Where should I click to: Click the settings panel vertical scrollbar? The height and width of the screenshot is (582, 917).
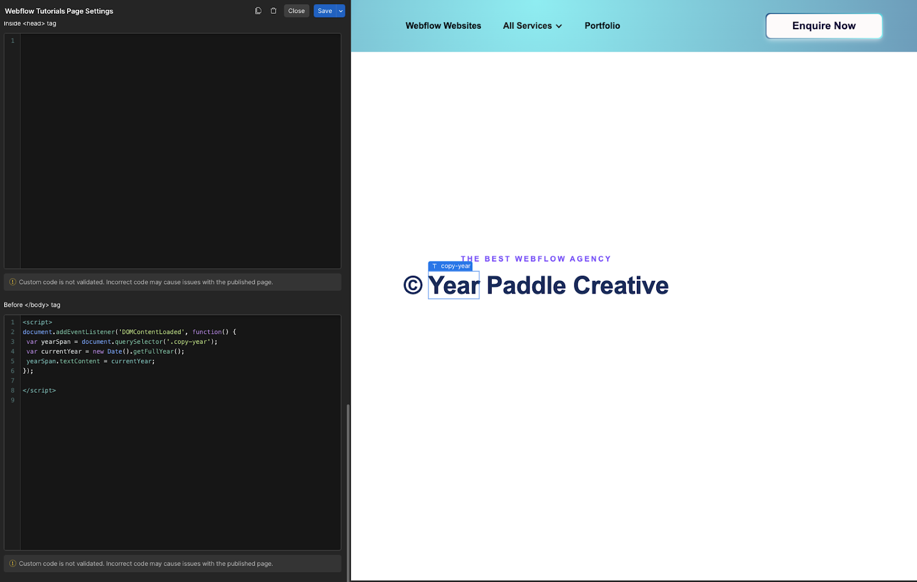pos(348,493)
